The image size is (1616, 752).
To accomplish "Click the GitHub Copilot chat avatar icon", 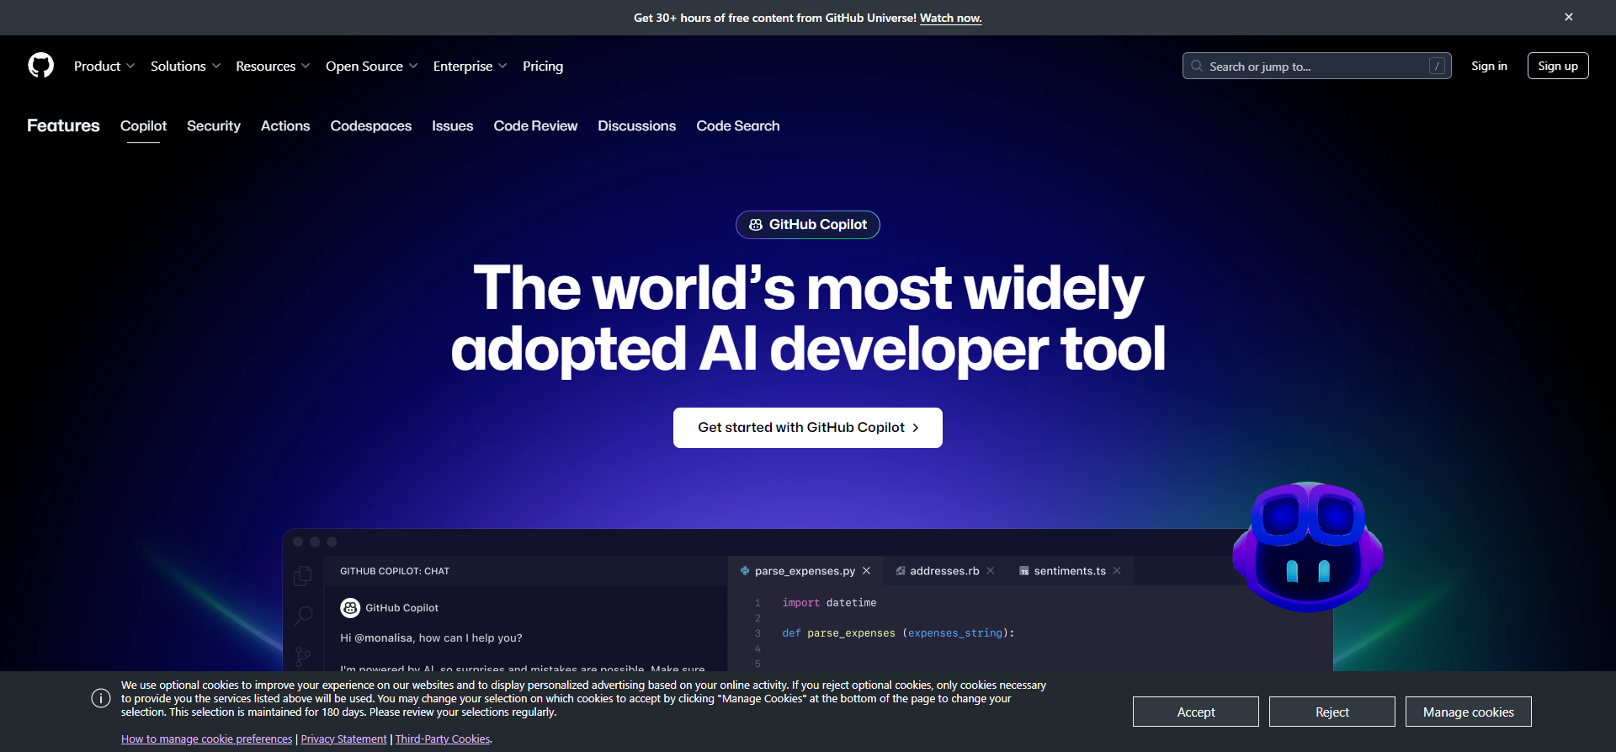I will pyautogui.click(x=350, y=607).
